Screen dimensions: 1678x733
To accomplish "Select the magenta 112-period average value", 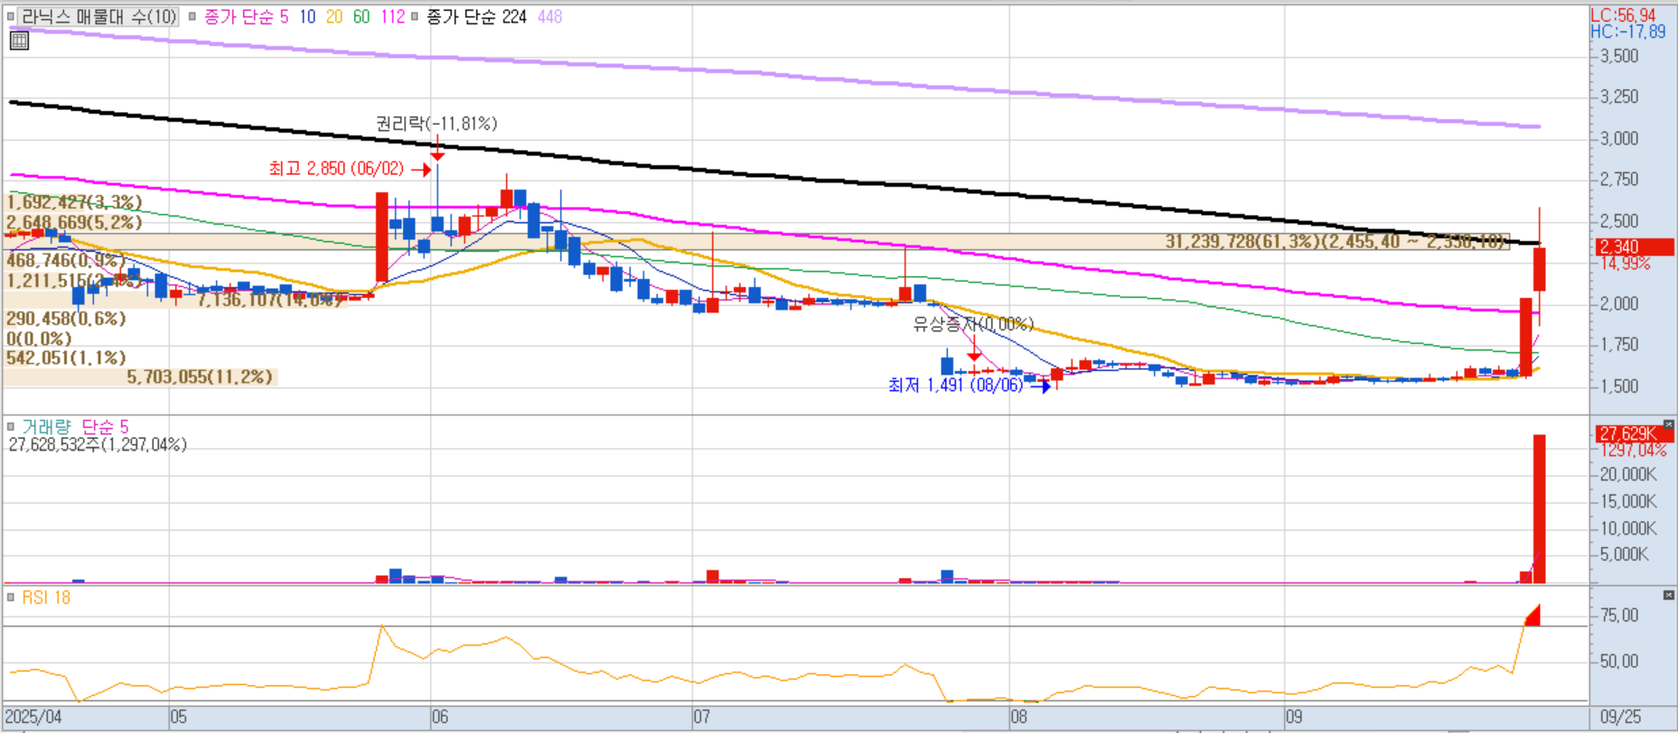I will [392, 16].
